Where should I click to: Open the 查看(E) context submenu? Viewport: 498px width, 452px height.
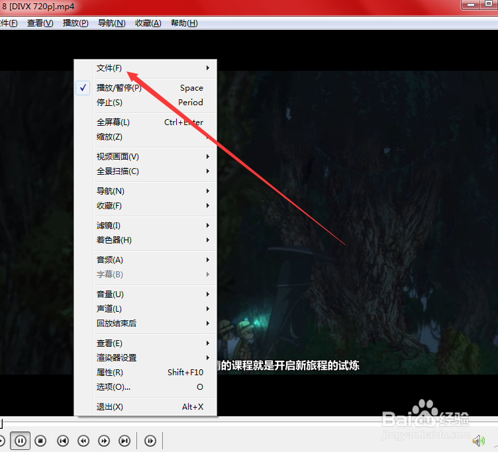146,343
